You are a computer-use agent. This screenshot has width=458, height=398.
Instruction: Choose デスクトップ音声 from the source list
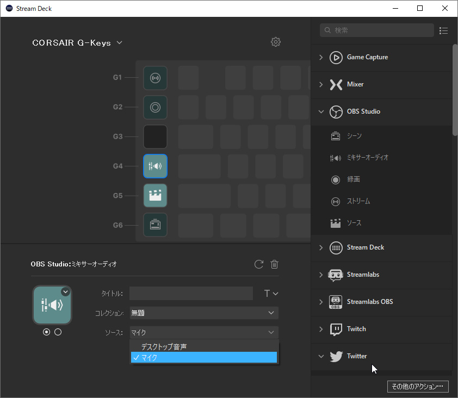(204, 347)
